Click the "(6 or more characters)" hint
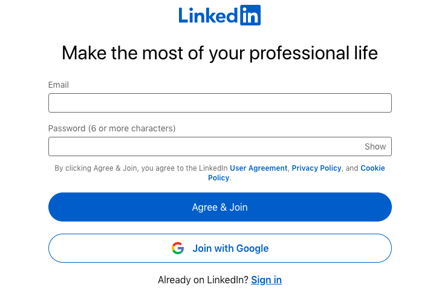This screenshot has width=439, height=299. [132, 128]
